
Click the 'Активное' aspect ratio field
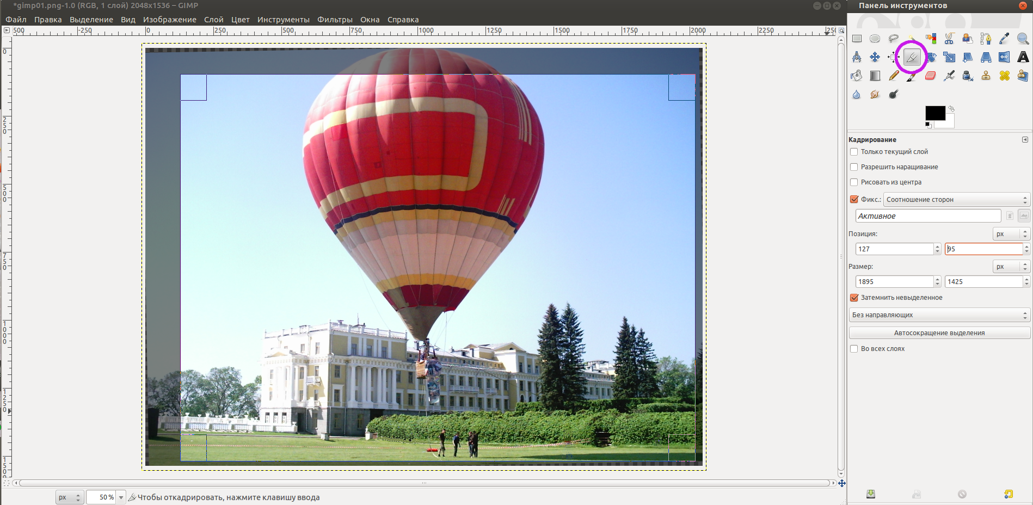pyautogui.click(x=927, y=216)
